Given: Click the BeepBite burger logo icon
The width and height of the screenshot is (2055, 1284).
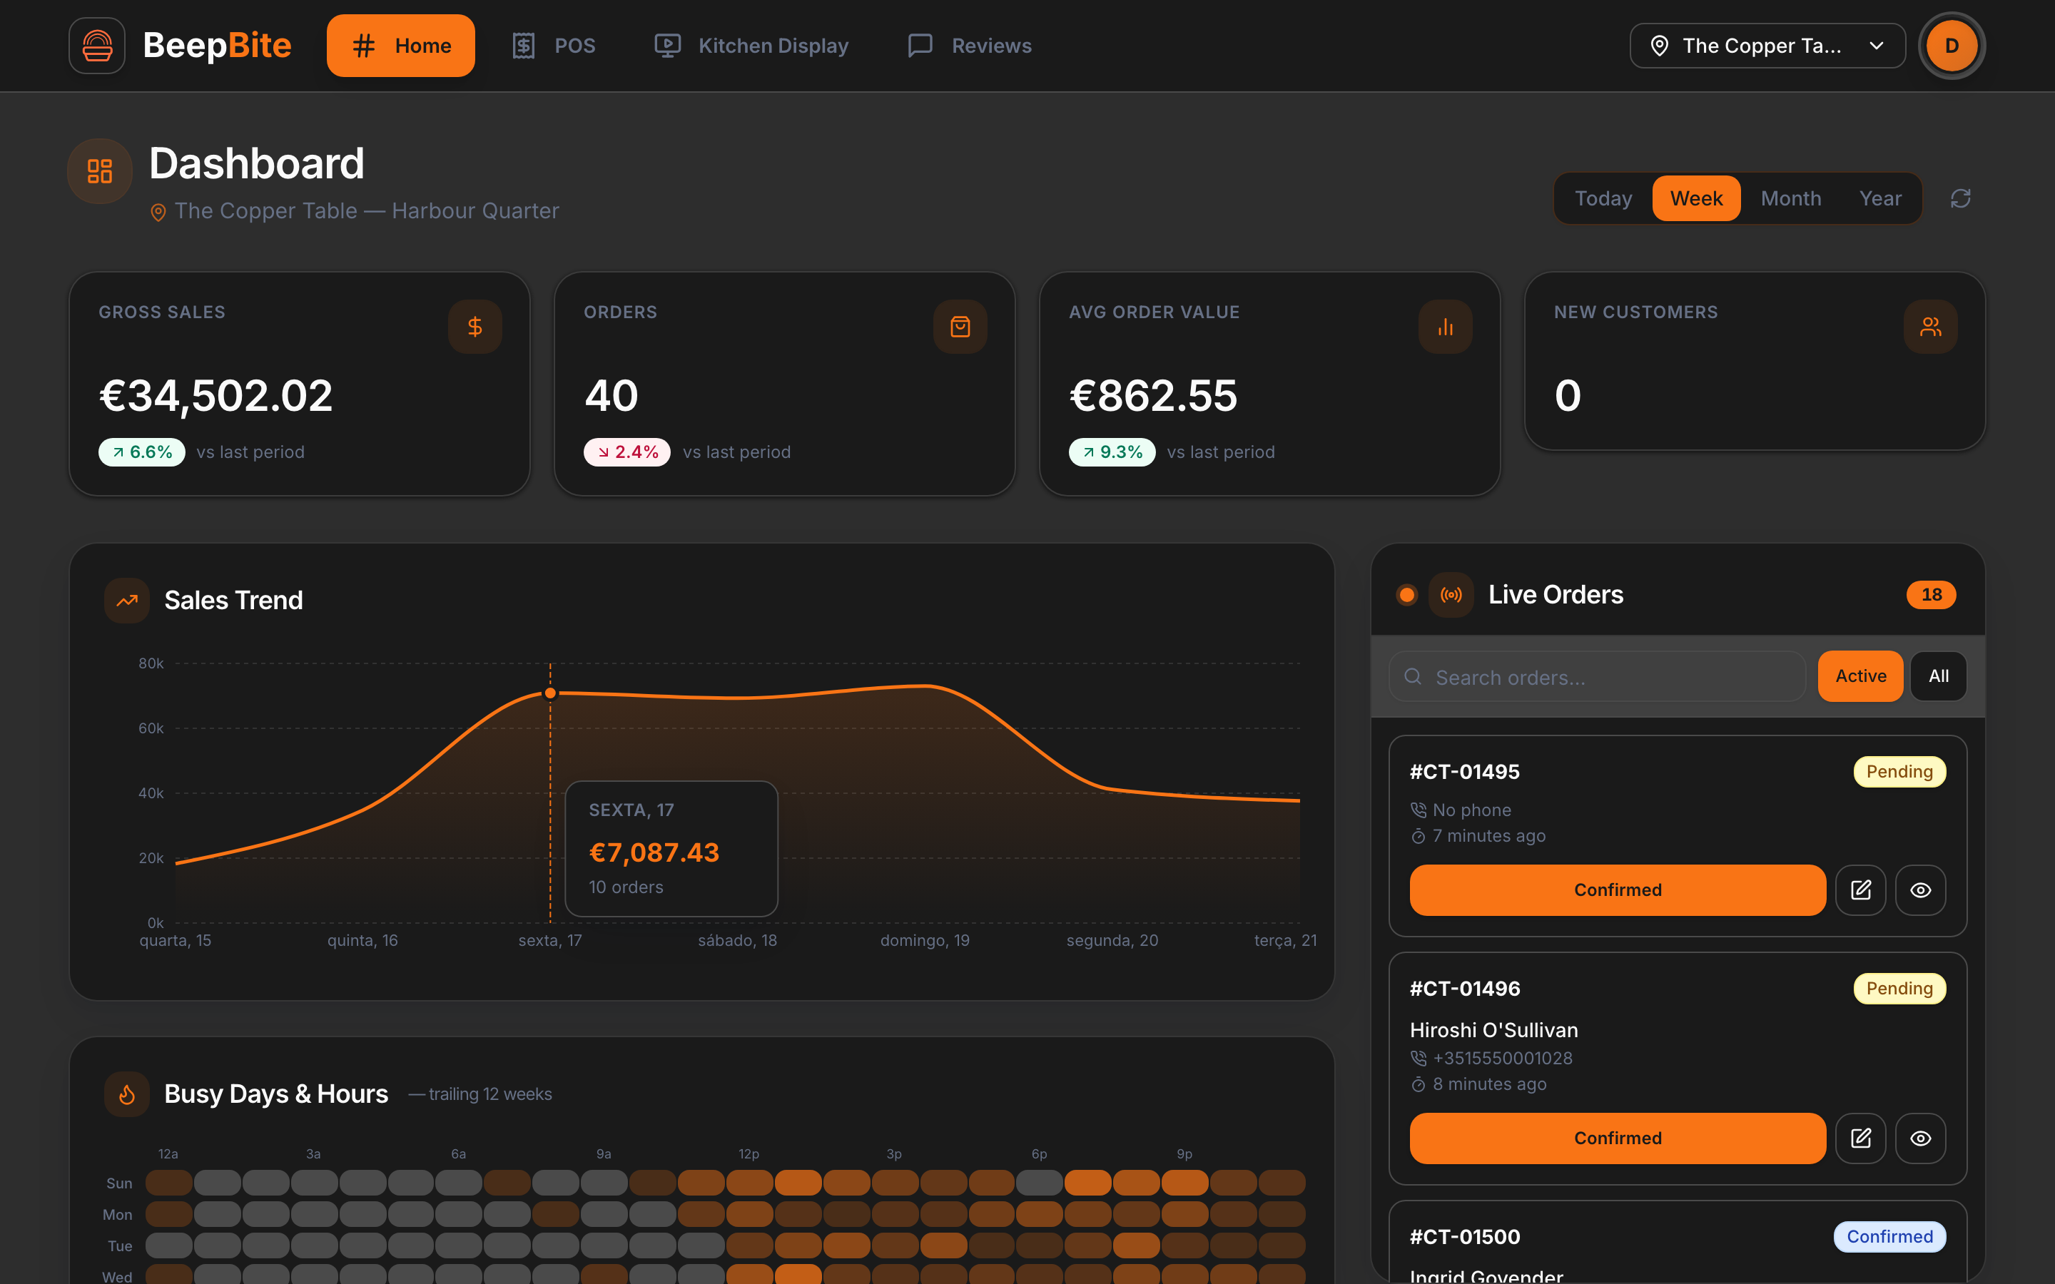Looking at the screenshot, I should pyautogui.click(x=97, y=46).
